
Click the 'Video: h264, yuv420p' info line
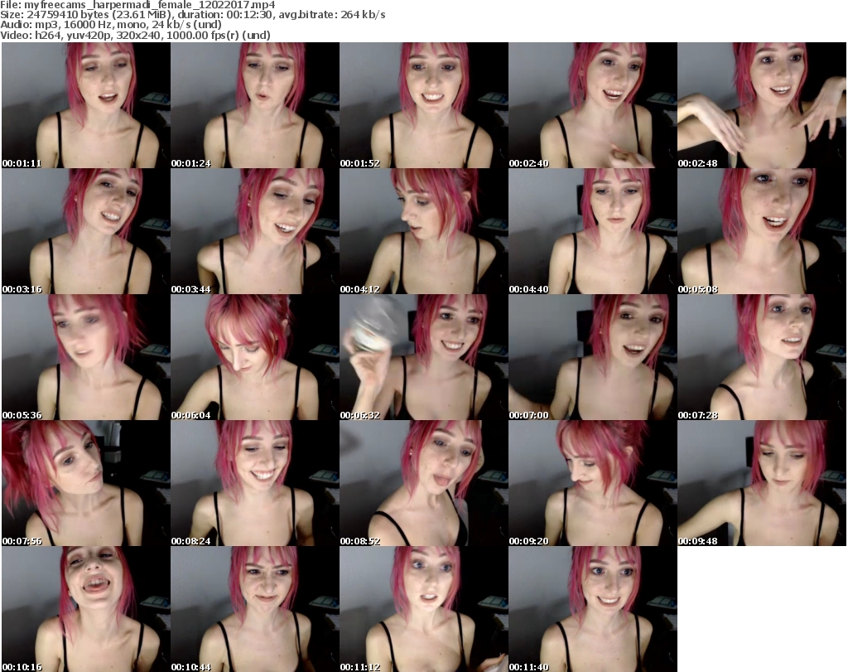pyautogui.click(x=135, y=35)
